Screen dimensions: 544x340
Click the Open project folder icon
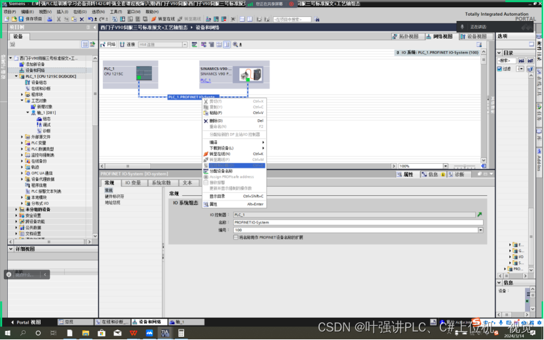tap(14, 19)
